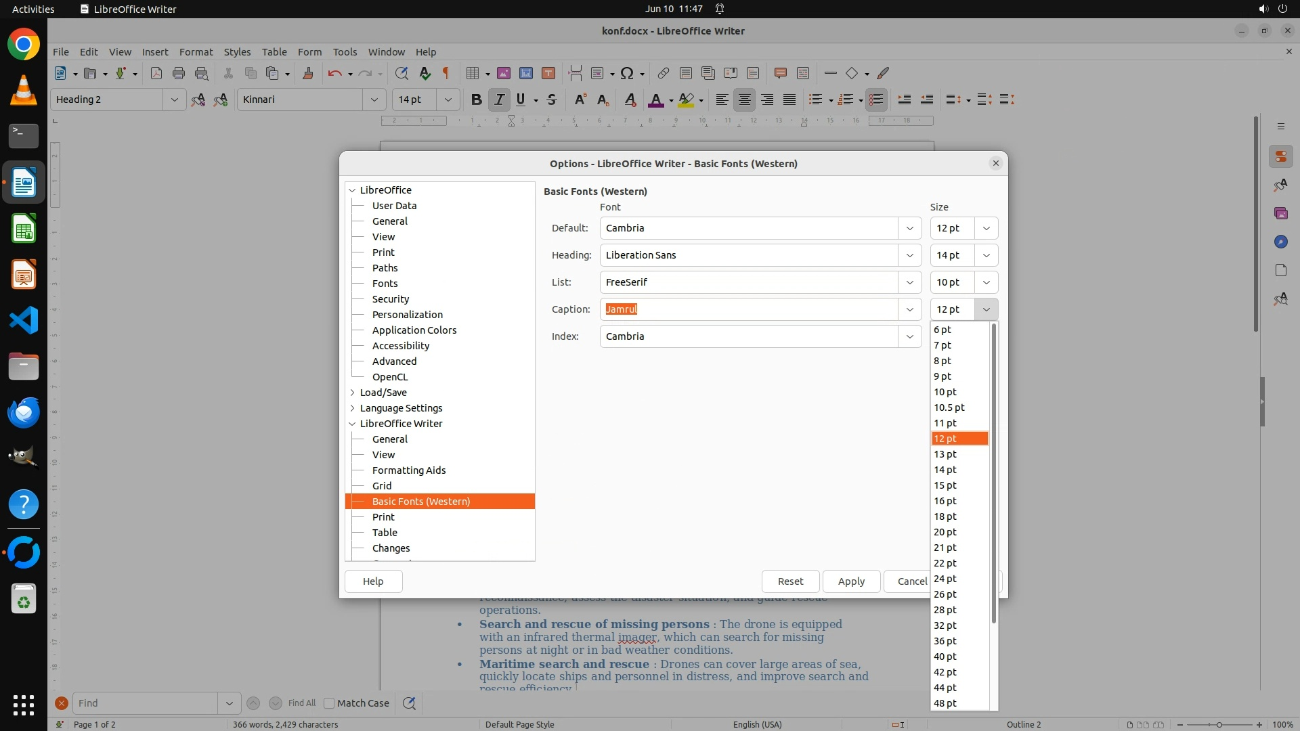The height and width of the screenshot is (731, 1300).
Task: Click the Justified alignment icon
Action: pyautogui.click(x=789, y=100)
